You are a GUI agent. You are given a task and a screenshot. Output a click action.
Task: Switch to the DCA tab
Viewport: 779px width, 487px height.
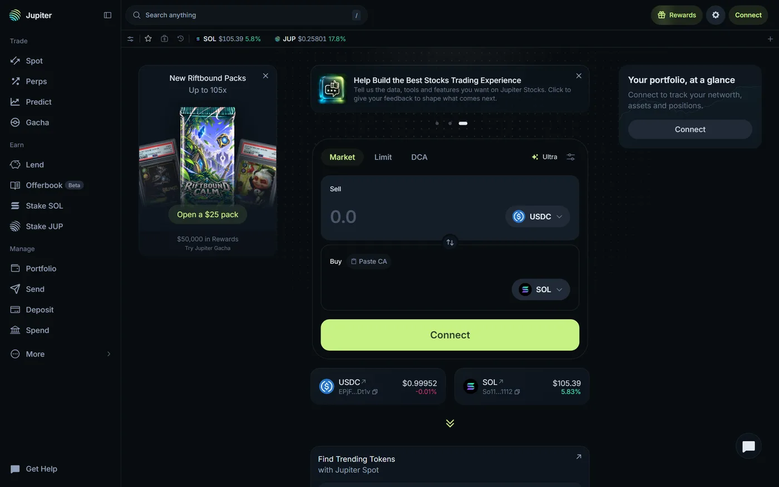[420, 157]
